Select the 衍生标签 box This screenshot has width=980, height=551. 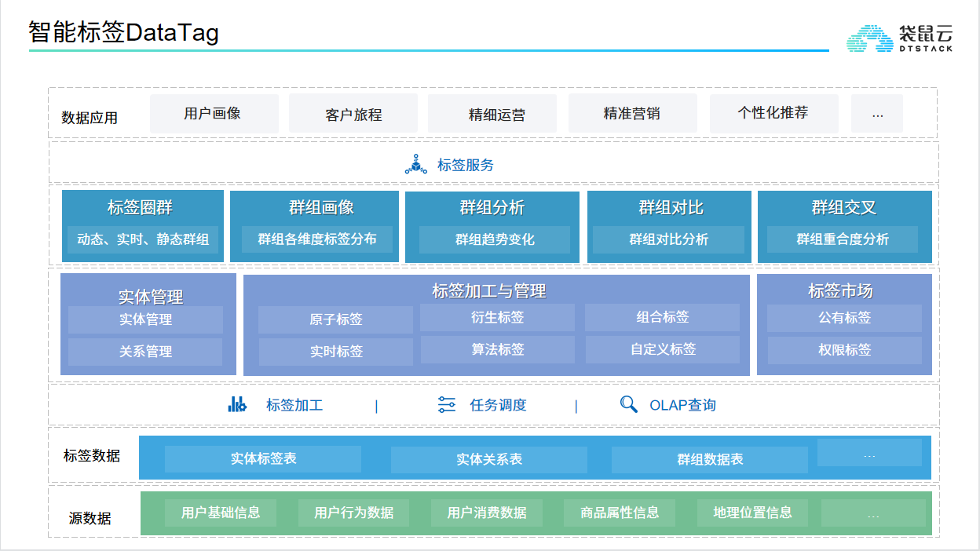click(x=497, y=317)
